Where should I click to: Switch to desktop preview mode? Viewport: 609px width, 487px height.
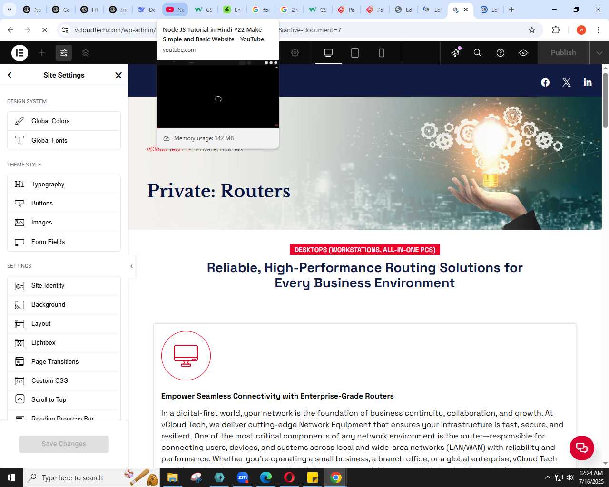(328, 53)
